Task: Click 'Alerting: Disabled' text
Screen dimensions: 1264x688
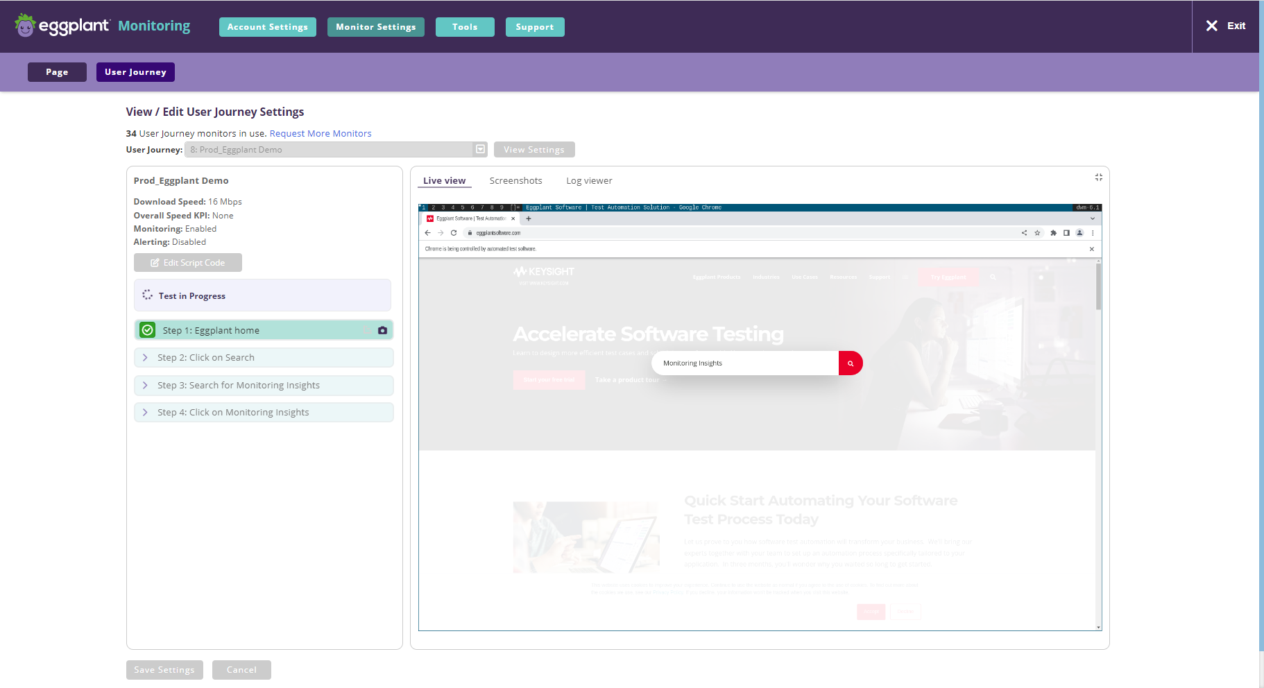Action: 170,242
